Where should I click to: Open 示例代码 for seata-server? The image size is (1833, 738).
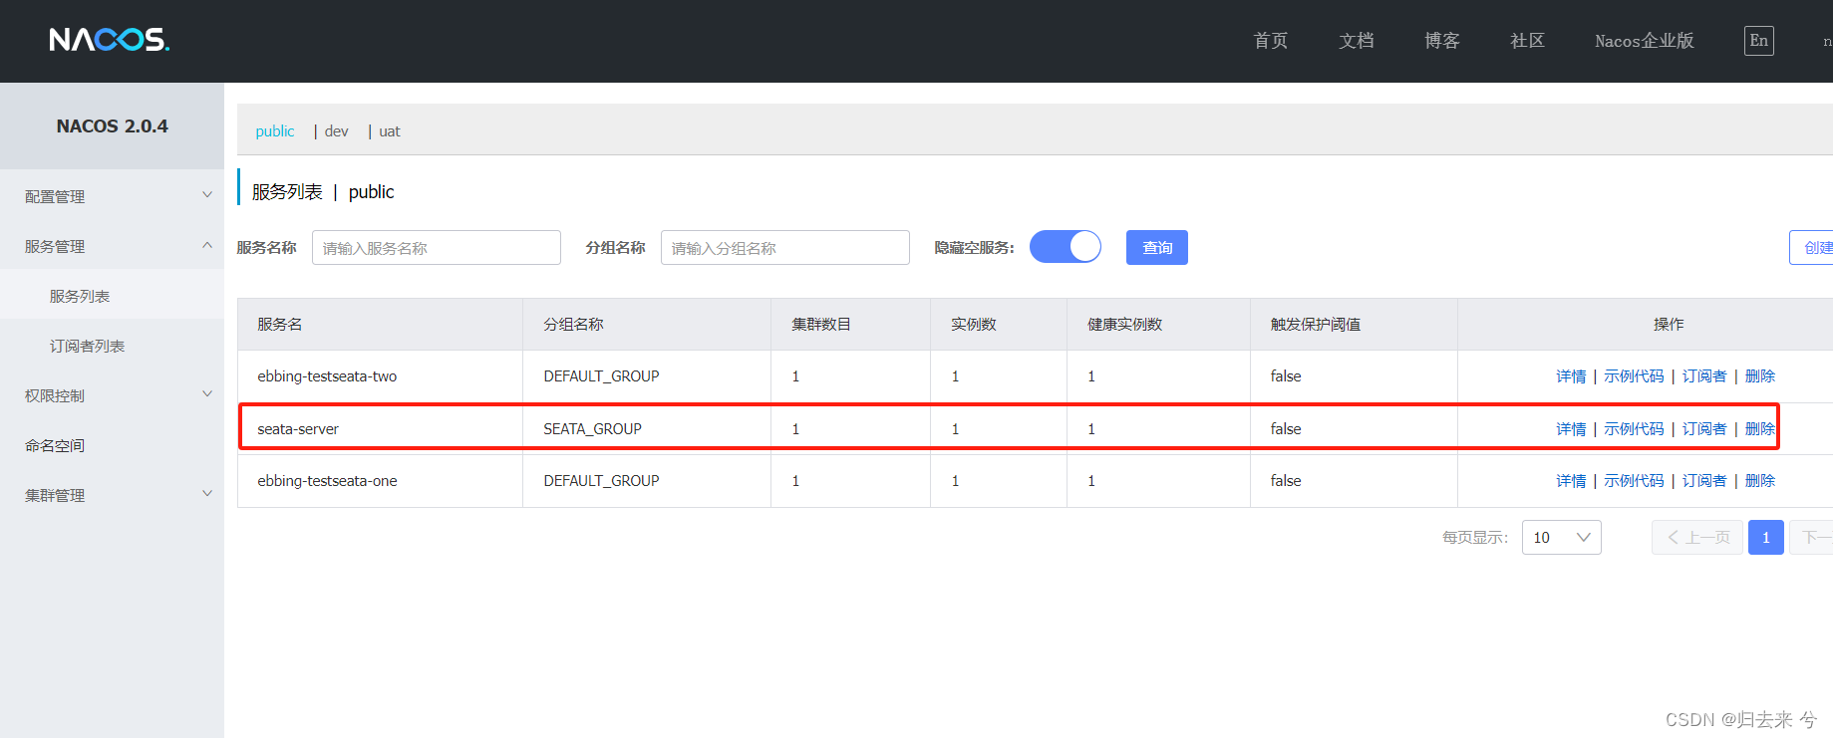(1634, 429)
